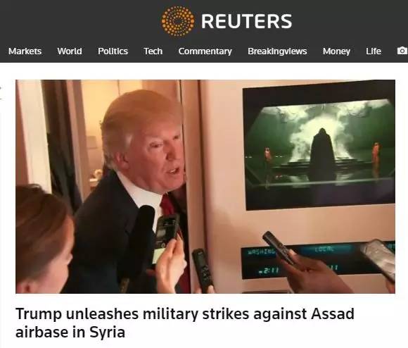Select the Politics navigation item
Image resolution: width=408 pixels, height=348 pixels.
point(113,51)
